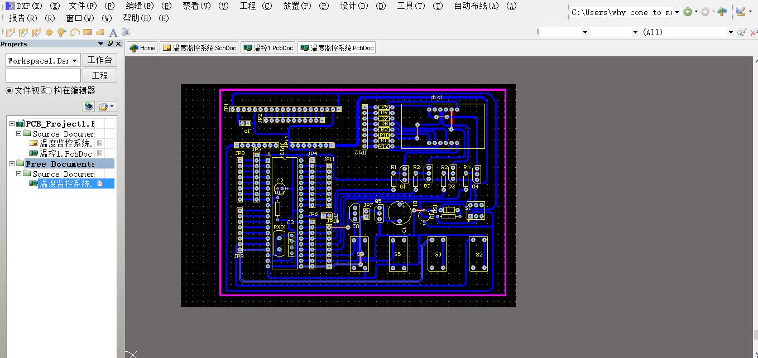
Task: Click the DXP(X) menu
Action: coord(30,6)
